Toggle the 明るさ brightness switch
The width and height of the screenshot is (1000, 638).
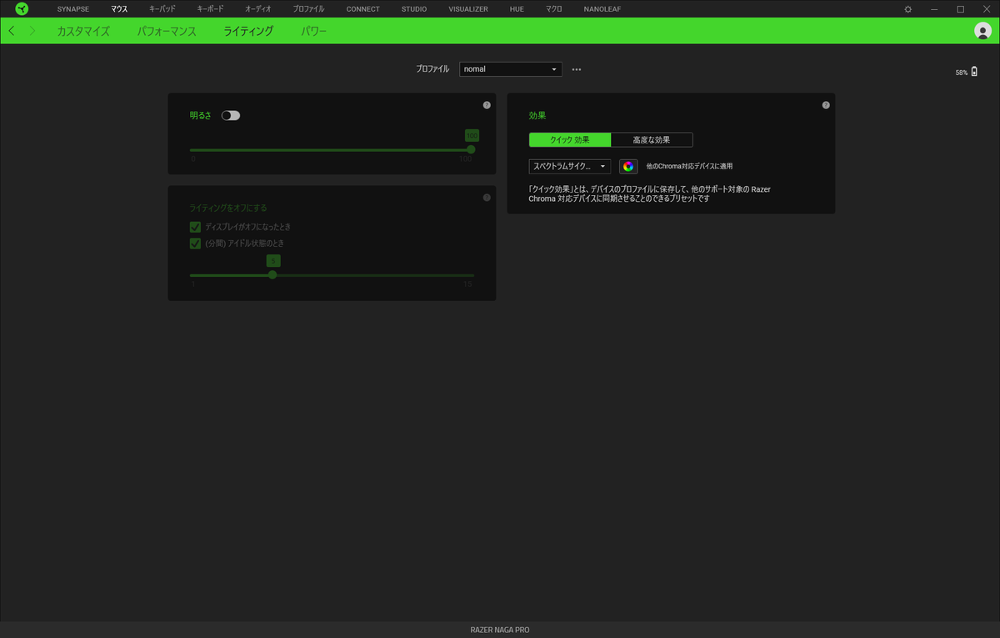pyautogui.click(x=231, y=115)
